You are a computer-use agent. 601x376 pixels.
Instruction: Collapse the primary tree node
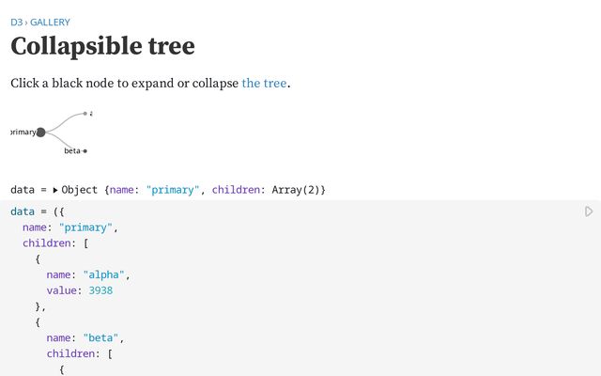(40, 133)
